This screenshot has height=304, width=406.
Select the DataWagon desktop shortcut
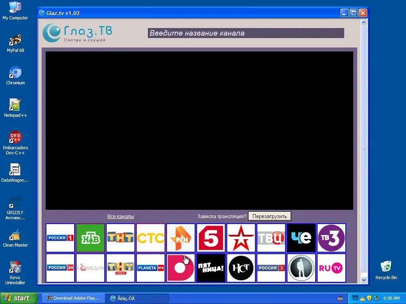[x=15, y=173]
